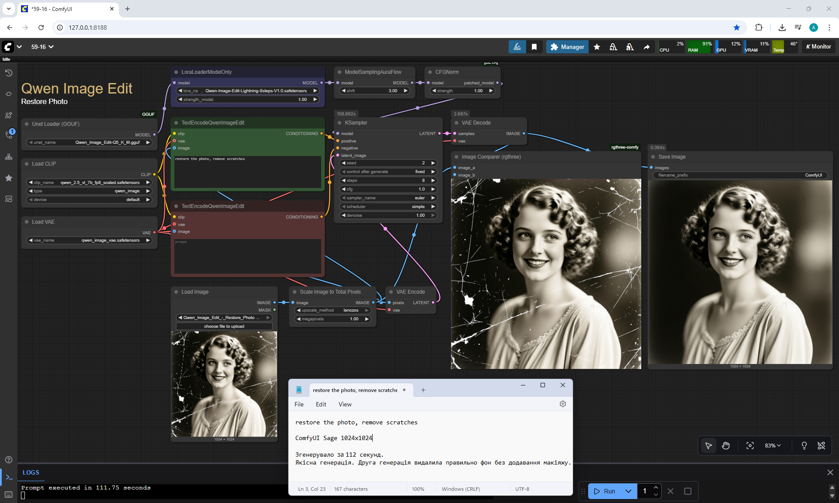Toggle the bottom terminal panel icon
This screenshot has height=503, width=839.
pos(9,477)
